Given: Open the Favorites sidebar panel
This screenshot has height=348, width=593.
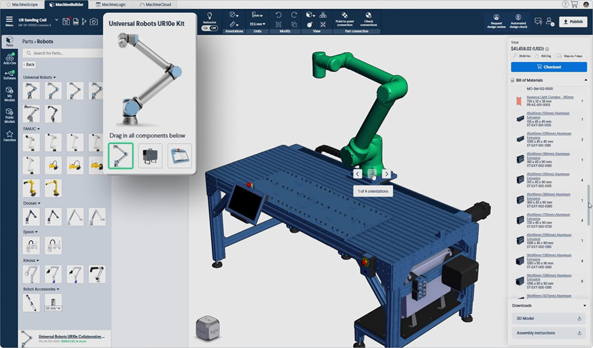Looking at the screenshot, I should tap(9, 136).
